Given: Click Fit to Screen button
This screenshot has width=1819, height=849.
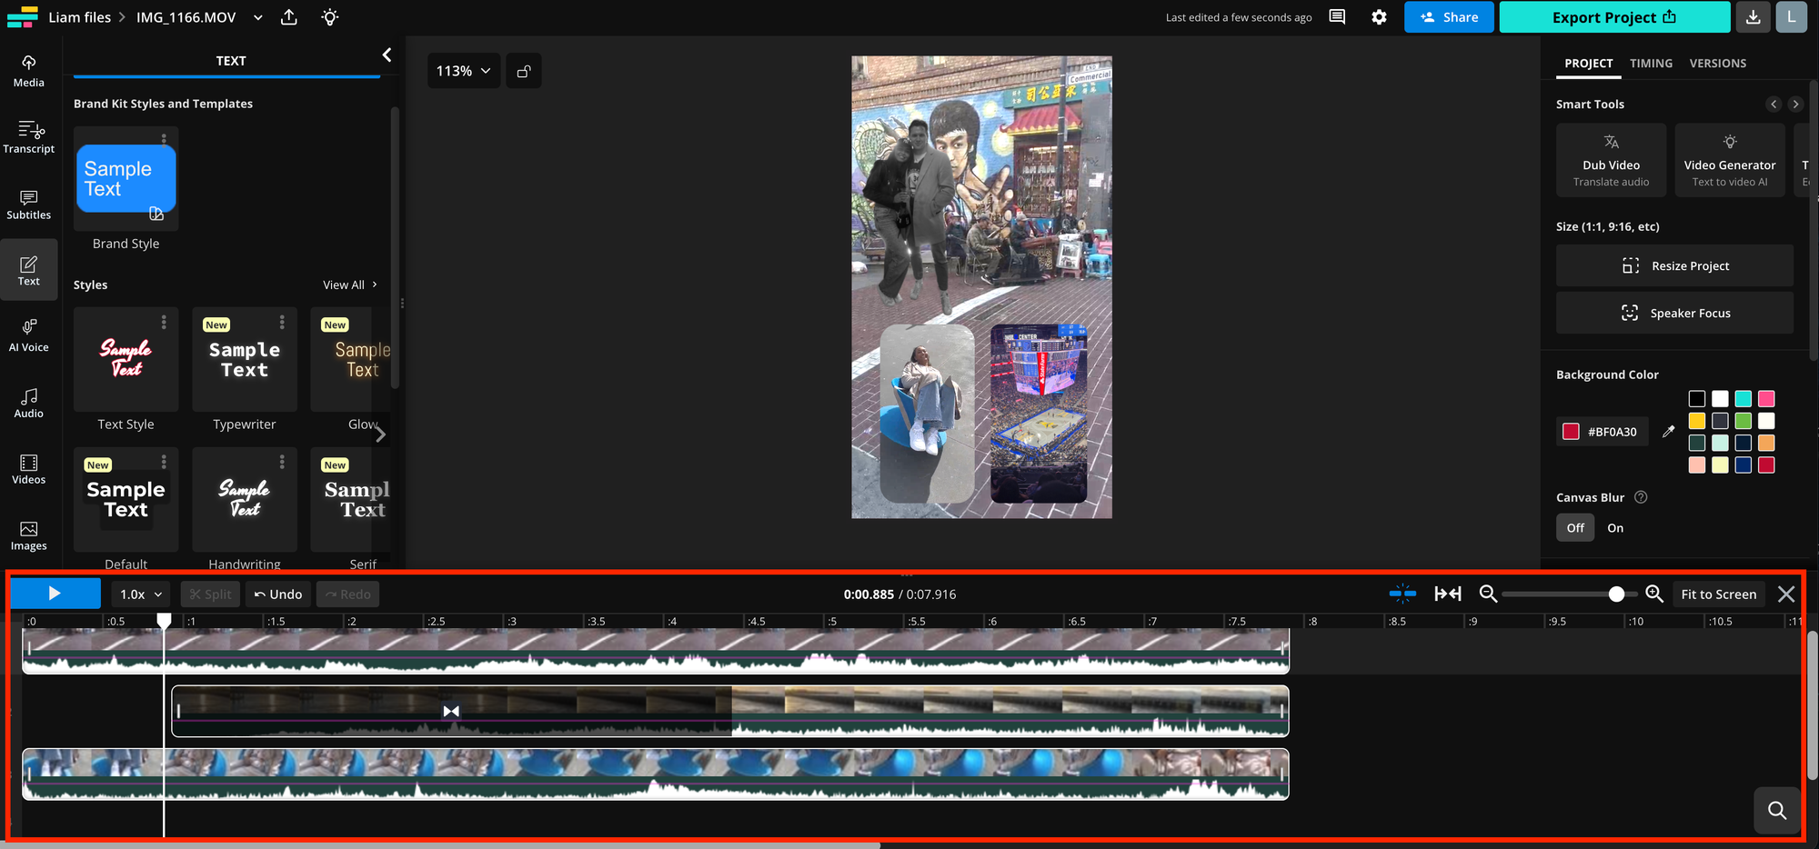Looking at the screenshot, I should [x=1718, y=594].
